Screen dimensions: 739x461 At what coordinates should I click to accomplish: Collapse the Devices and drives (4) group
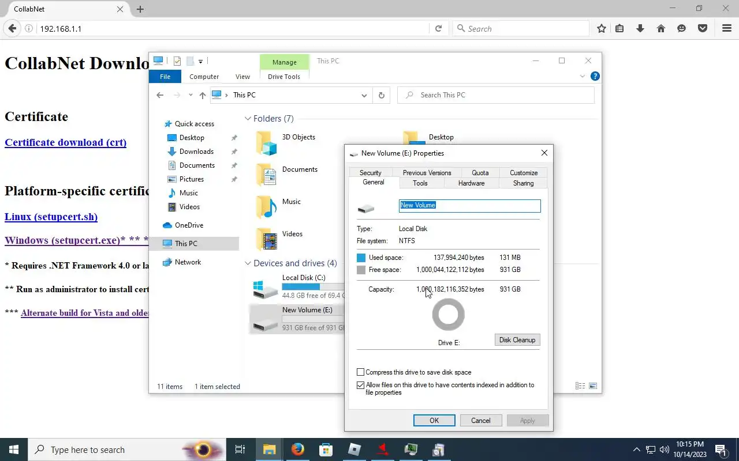[248, 263]
